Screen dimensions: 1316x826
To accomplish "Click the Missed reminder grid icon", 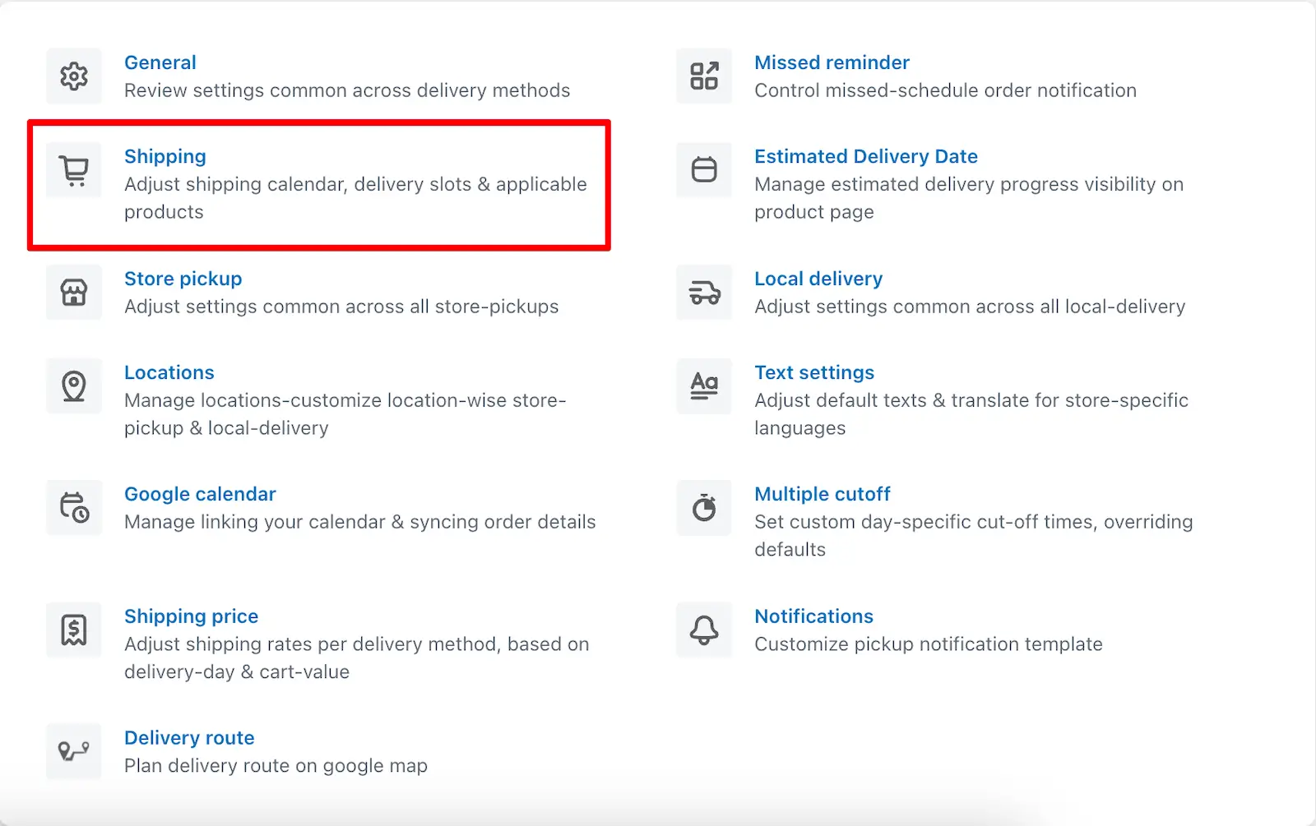I will tap(704, 76).
